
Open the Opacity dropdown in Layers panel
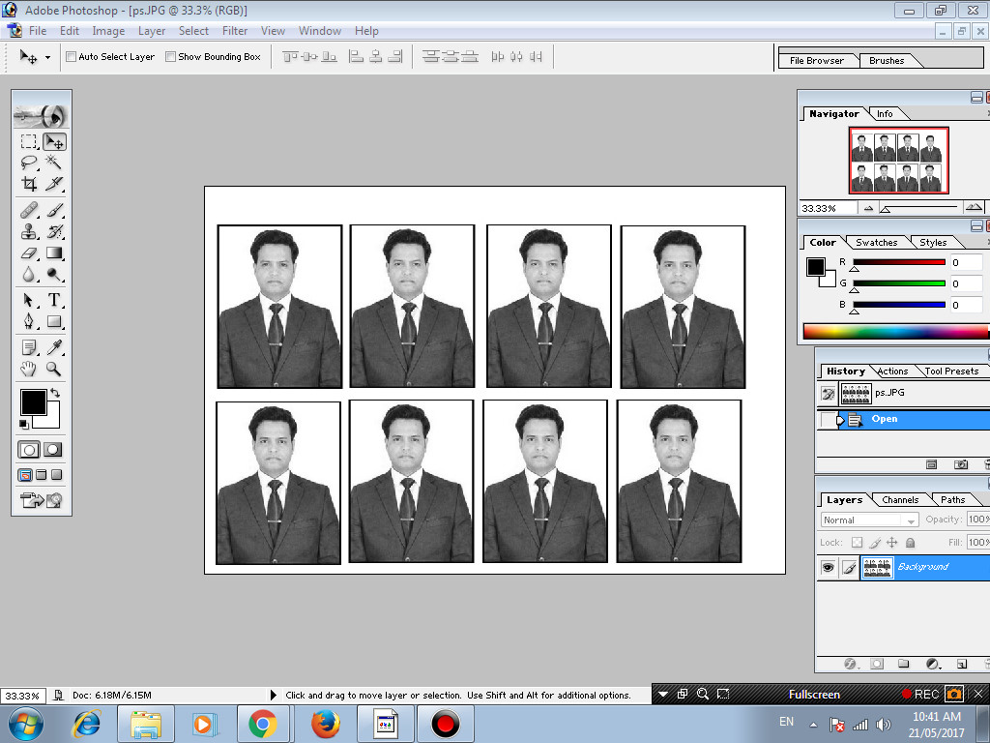(x=980, y=520)
